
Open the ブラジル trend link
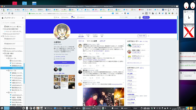(x=130, y=81)
